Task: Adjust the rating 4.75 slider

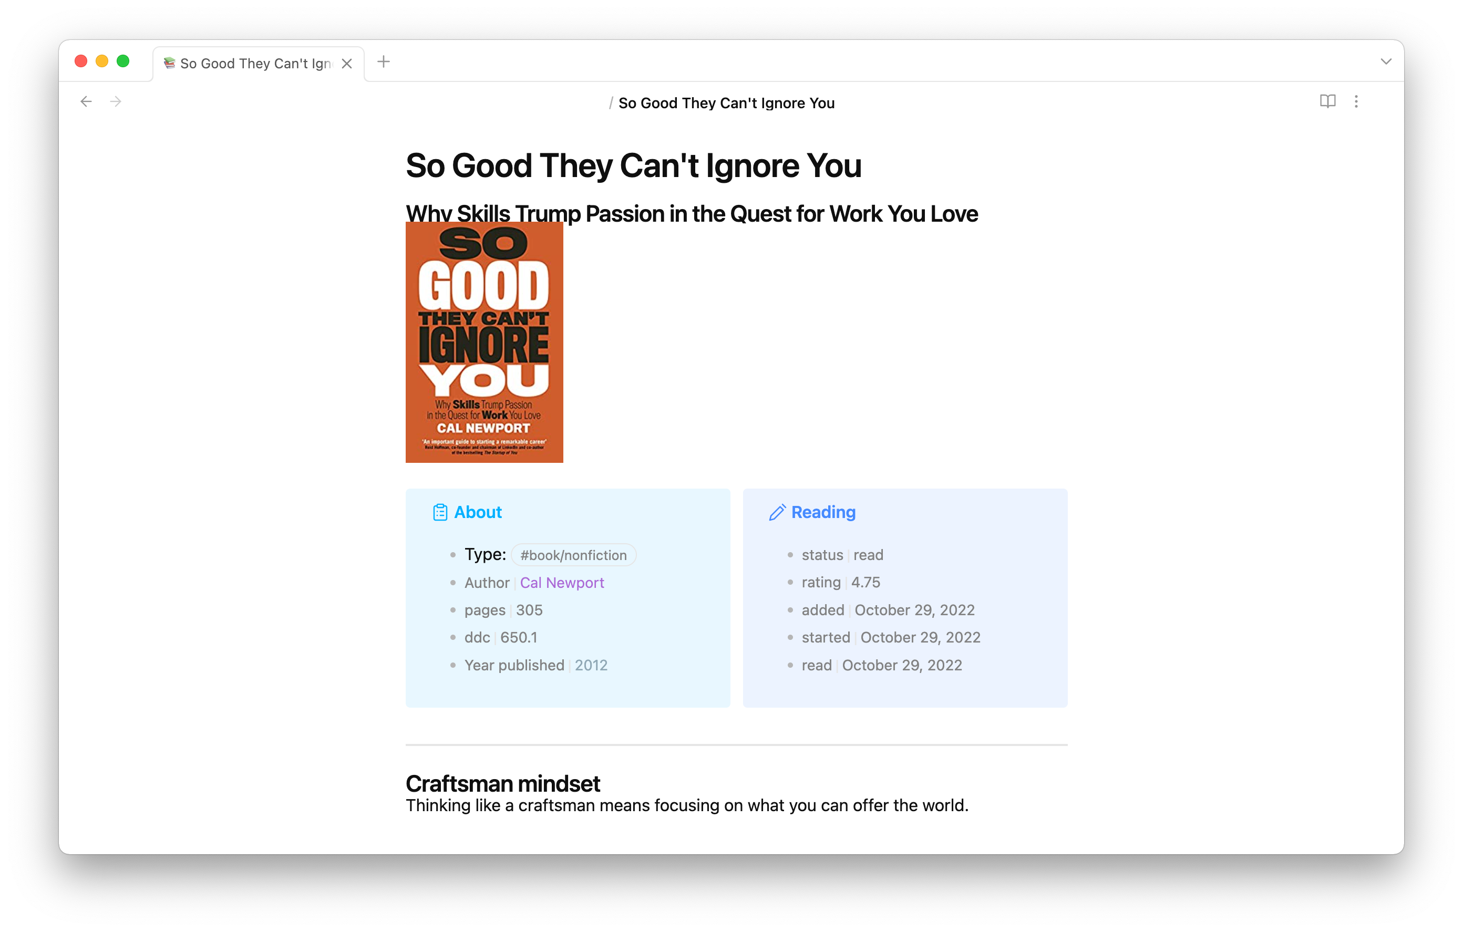Action: (866, 582)
